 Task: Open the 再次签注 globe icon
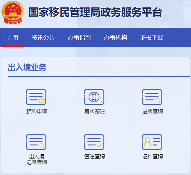[94, 97]
